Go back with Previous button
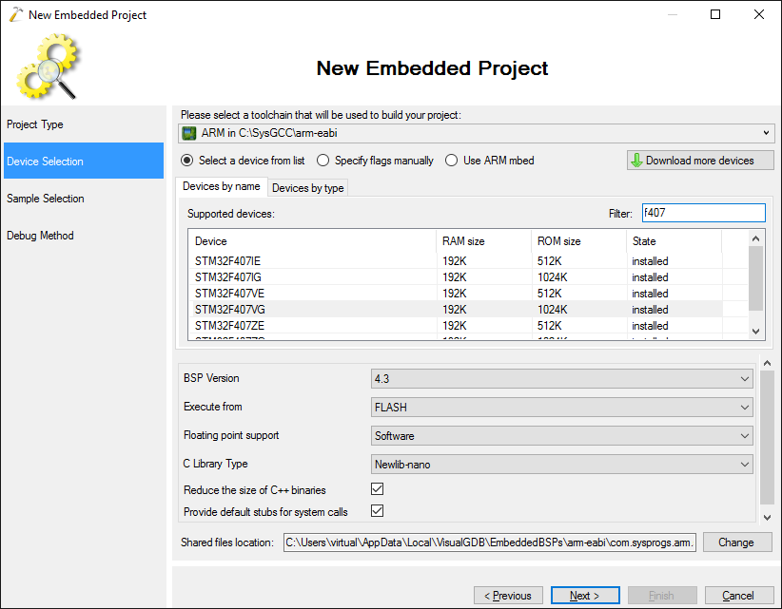This screenshot has width=782, height=609. click(508, 596)
